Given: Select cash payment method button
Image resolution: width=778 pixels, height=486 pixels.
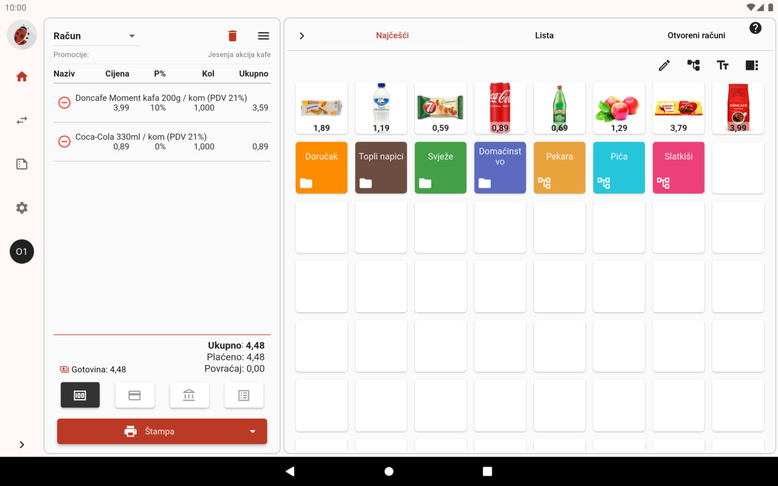Looking at the screenshot, I should pyautogui.click(x=80, y=395).
